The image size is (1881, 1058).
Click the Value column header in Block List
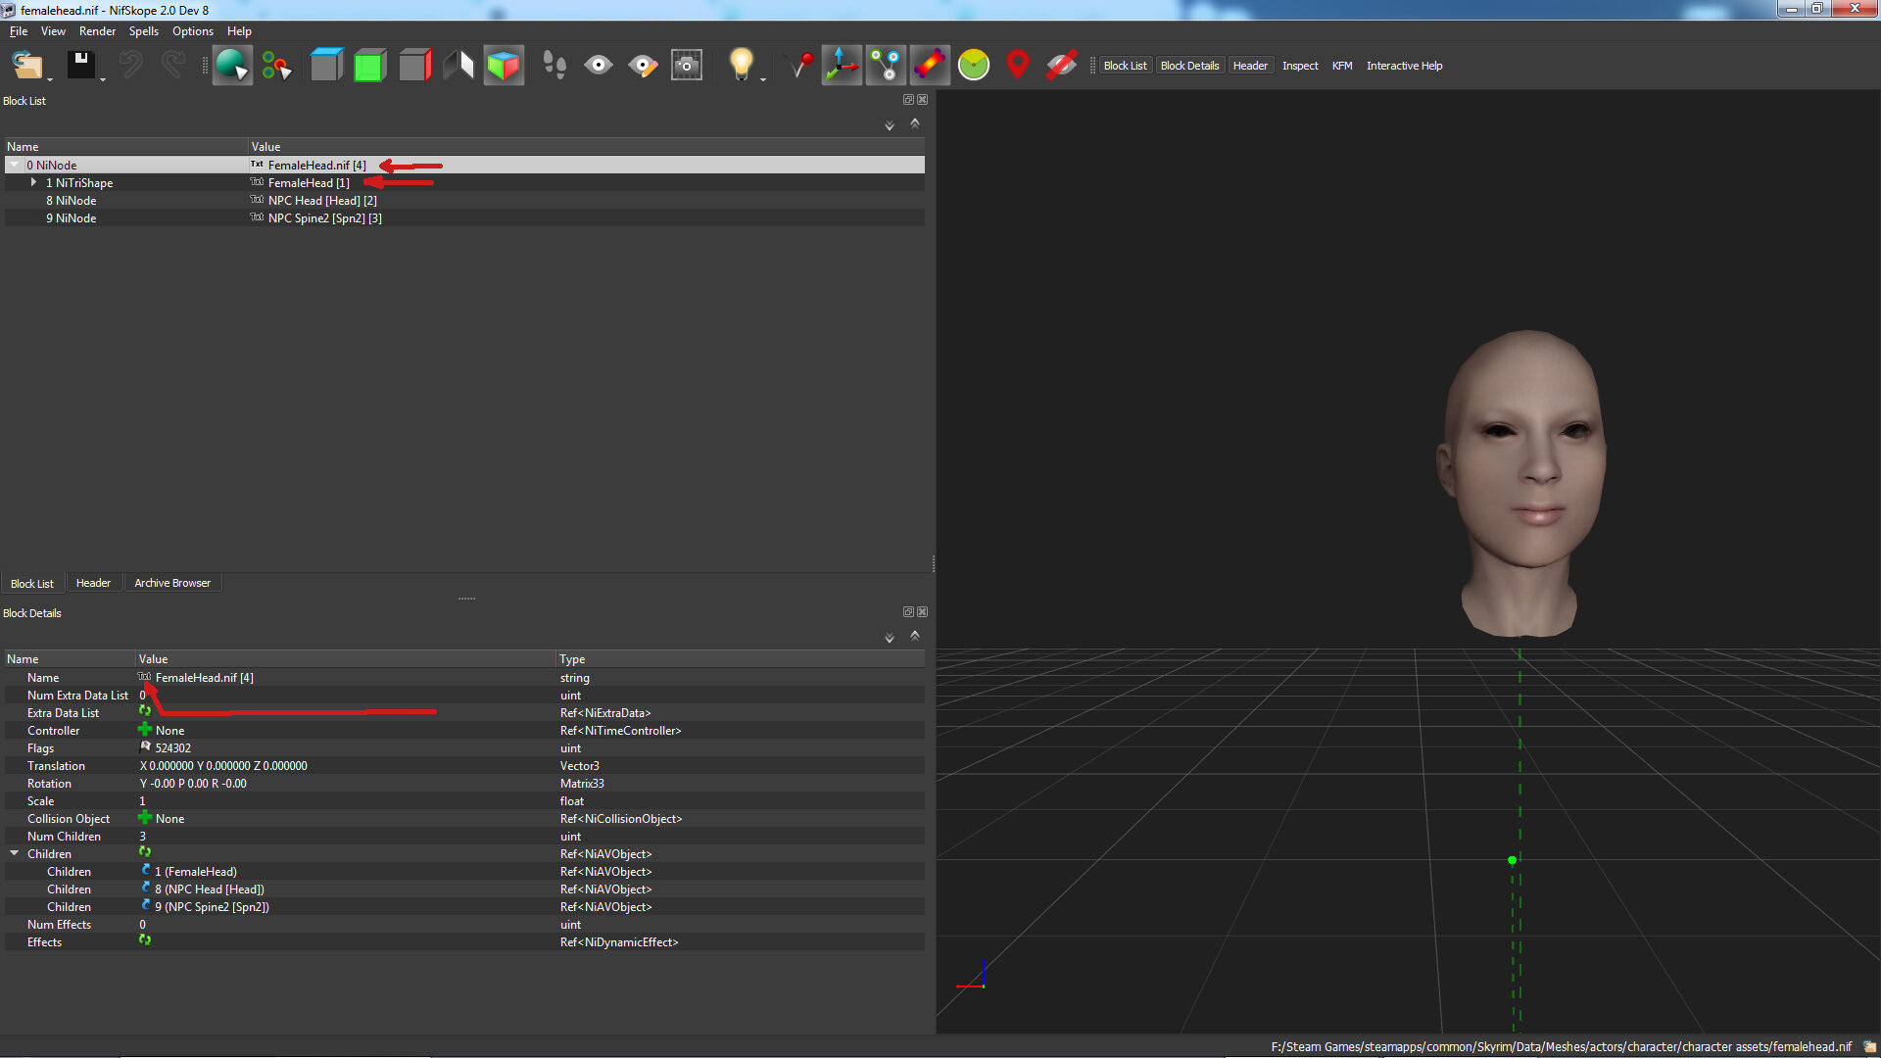(x=586, y=147)
